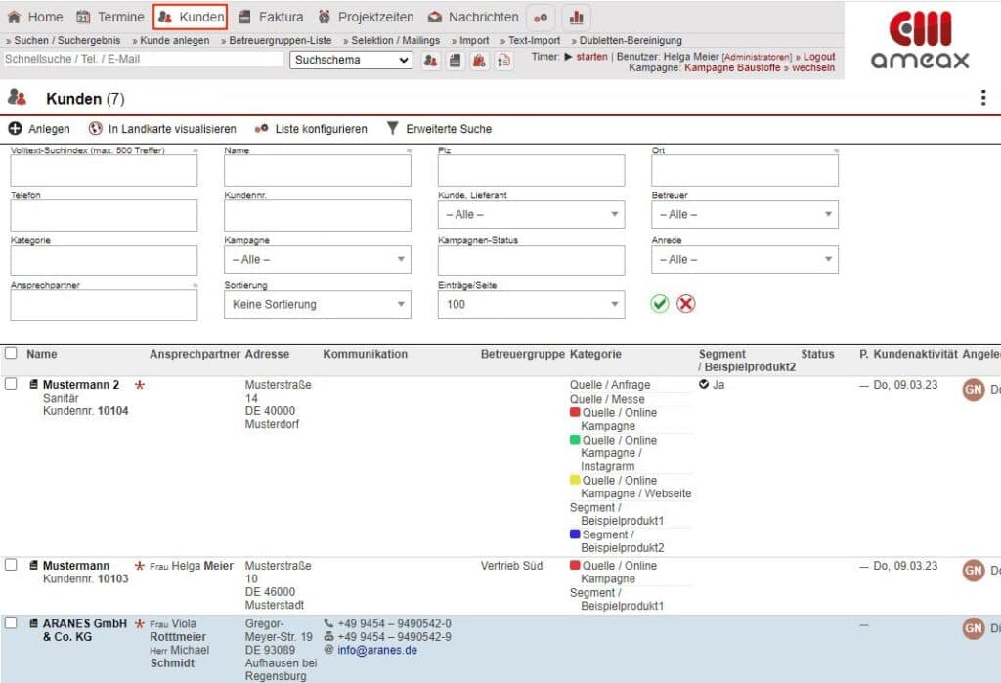The height and width of the screenshot is (683, 1001).
Task: Click the Logout link
Action: 816,56
